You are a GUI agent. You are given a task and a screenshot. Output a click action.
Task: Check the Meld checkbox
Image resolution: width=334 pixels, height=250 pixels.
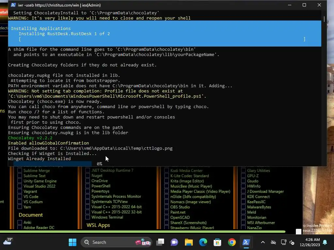pyautogui.click(x=243, y=212)
